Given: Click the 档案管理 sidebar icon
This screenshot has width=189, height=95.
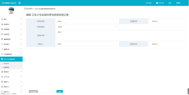Looking at the screenshot, I should tap(2, 29).
